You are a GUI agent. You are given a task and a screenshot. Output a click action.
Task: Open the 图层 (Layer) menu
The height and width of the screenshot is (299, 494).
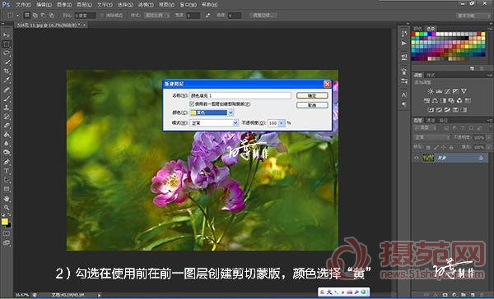click(85, 4)
